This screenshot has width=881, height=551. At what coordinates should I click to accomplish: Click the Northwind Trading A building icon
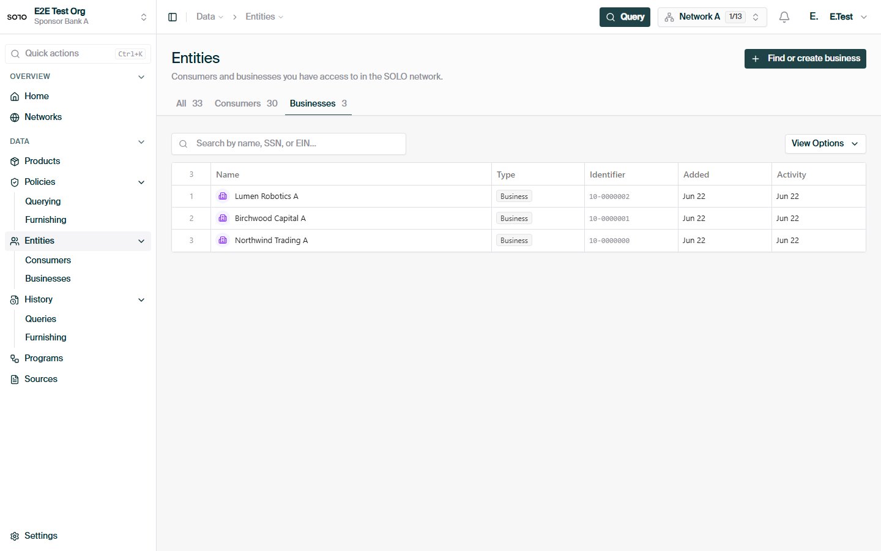pyautogui.click(x=223, y=241)
